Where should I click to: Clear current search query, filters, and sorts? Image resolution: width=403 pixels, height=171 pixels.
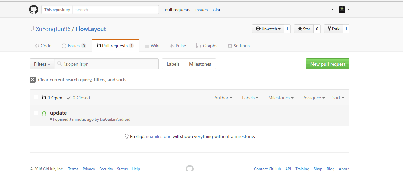pos(78,80)
